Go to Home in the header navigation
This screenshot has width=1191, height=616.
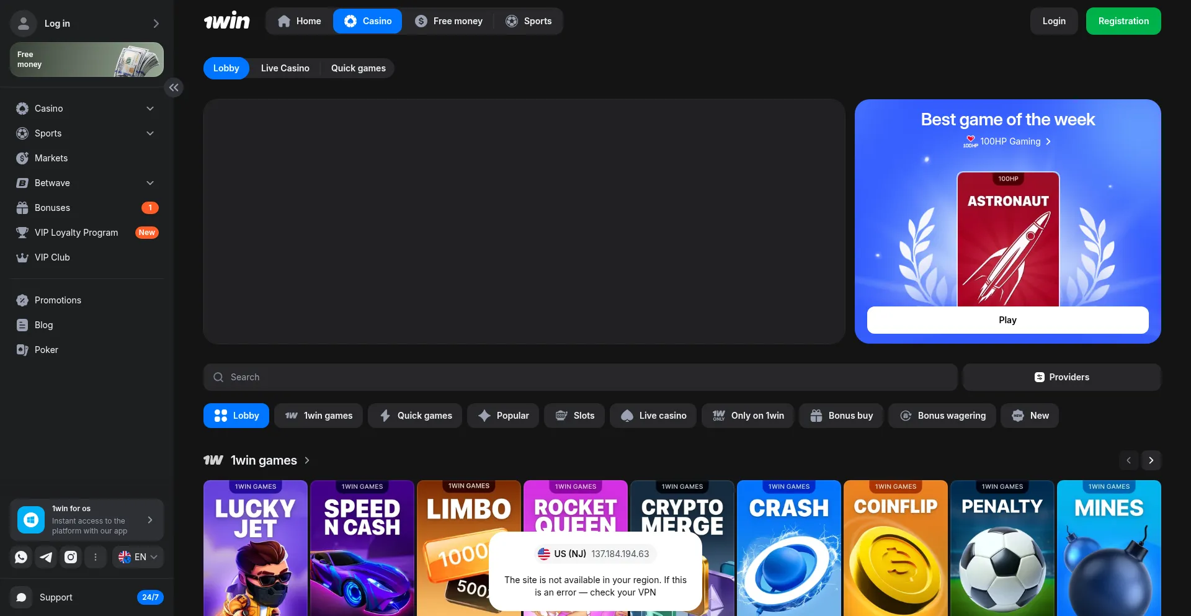(300, 21)
